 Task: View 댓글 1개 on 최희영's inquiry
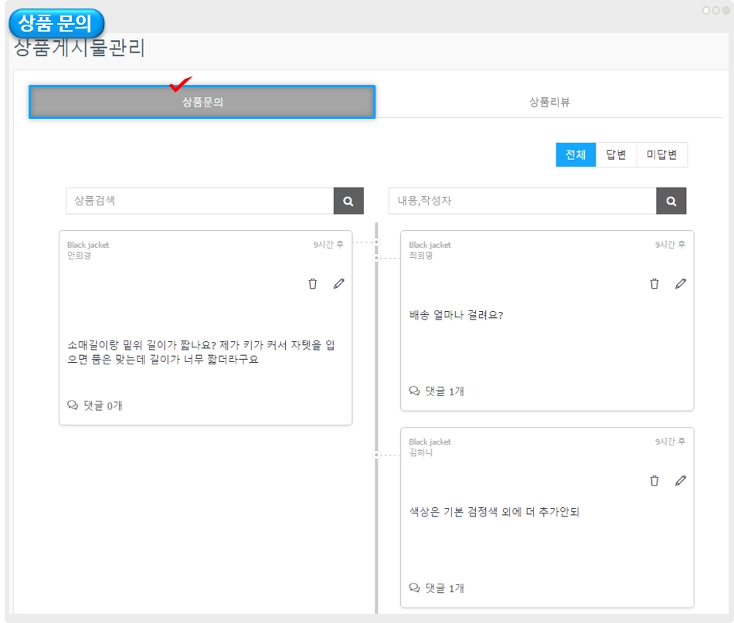tap(437, 391)
